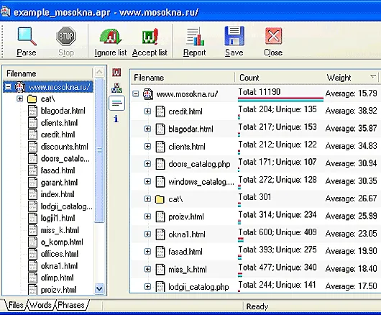Expand windows_catalog row
The image size is (381, 315).
(147, 181)
